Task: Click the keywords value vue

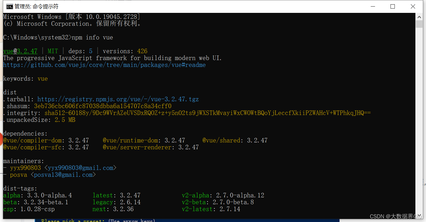Action: [43, 79]
